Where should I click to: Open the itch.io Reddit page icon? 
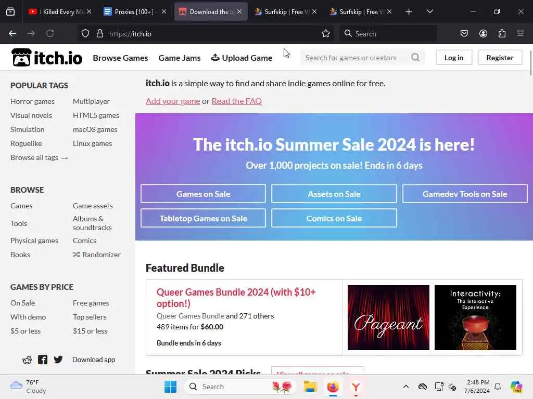(x=27, y=360)
